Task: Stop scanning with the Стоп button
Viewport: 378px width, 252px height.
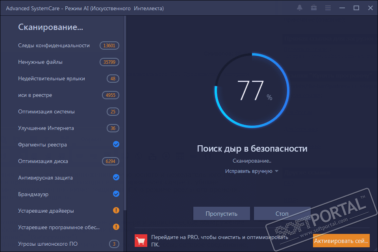Action: click(x=282, y=213)
